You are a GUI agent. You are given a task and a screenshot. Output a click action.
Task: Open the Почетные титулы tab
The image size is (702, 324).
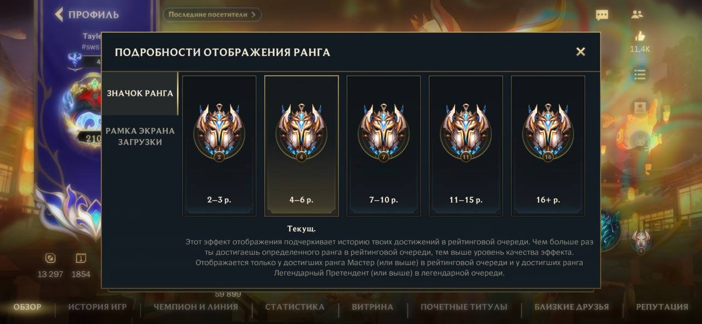coord(464,307)
